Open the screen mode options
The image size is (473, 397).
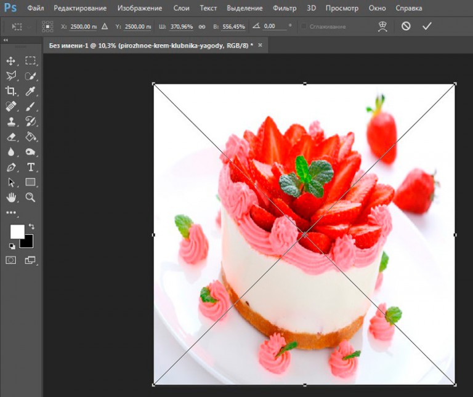pos(30,260)
